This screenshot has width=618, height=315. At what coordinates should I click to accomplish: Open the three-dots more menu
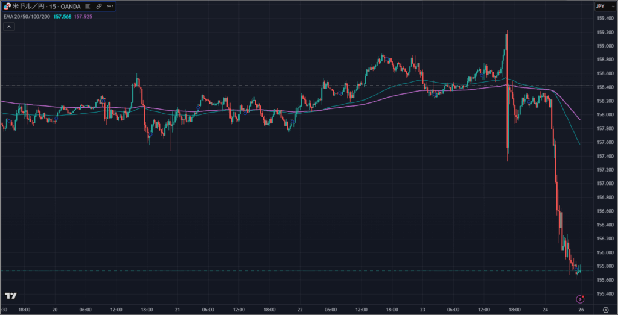(x=110, y=7)
